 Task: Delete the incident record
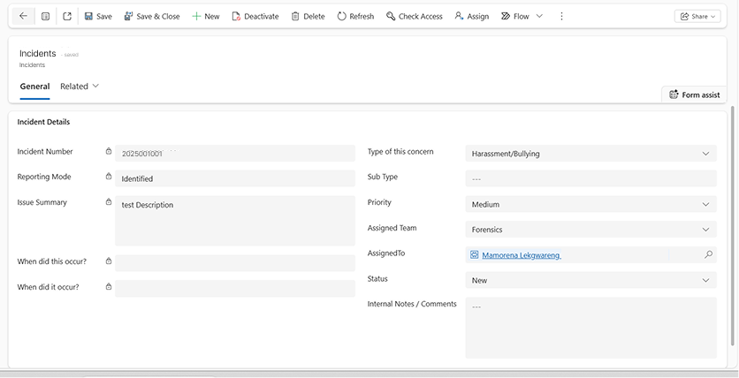pyautogui.click(x=308, y=16)
